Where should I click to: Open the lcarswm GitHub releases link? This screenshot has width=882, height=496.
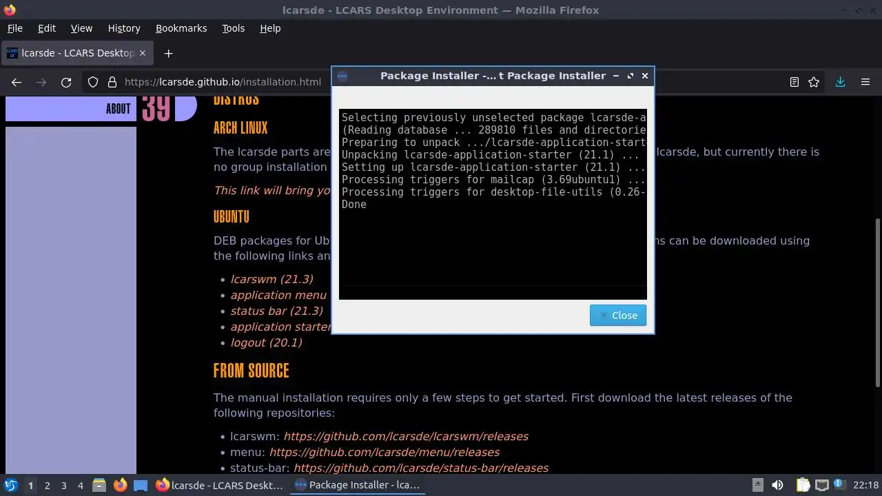point(406,436)
